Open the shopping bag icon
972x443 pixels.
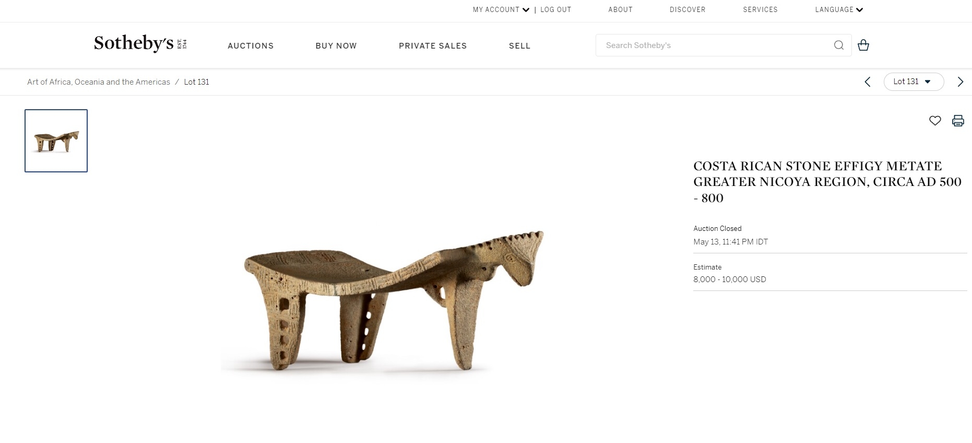(863, 45)
